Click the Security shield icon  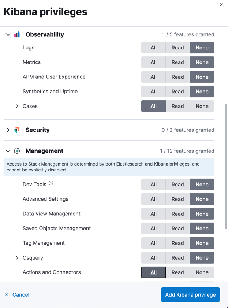(x=17, y=130)
